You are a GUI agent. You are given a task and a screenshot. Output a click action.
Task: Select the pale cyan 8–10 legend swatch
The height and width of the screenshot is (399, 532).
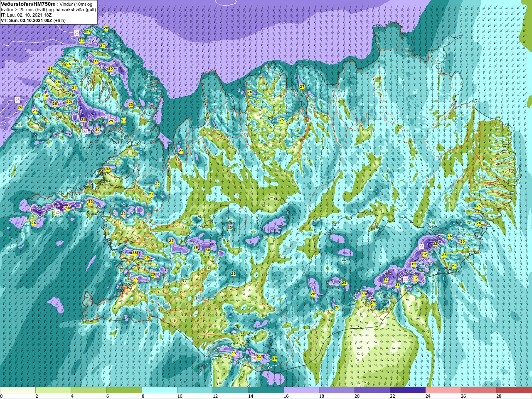(160, 390)
